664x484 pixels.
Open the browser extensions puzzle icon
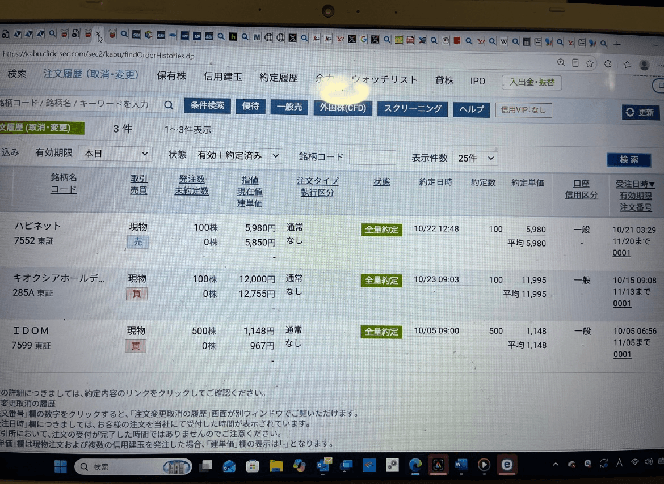click(x=608, y=63)
